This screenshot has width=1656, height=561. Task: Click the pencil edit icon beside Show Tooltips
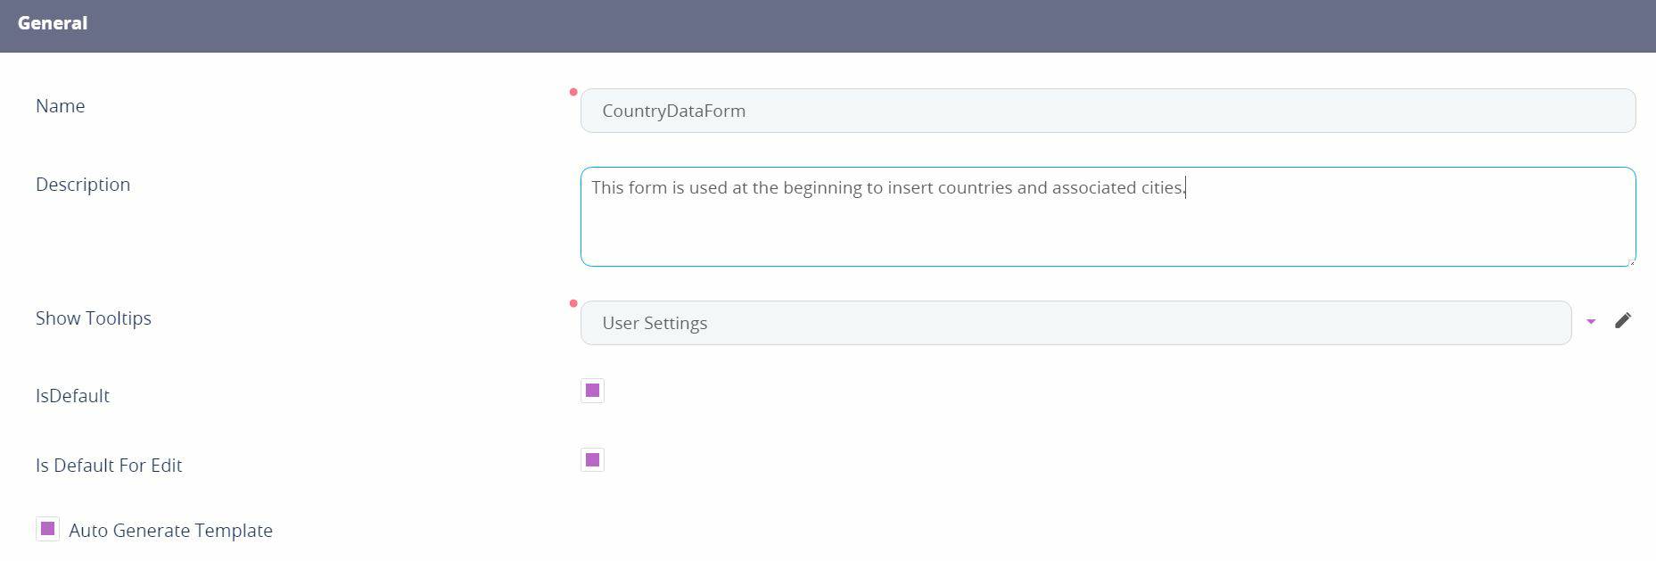tap(1623, 320)
